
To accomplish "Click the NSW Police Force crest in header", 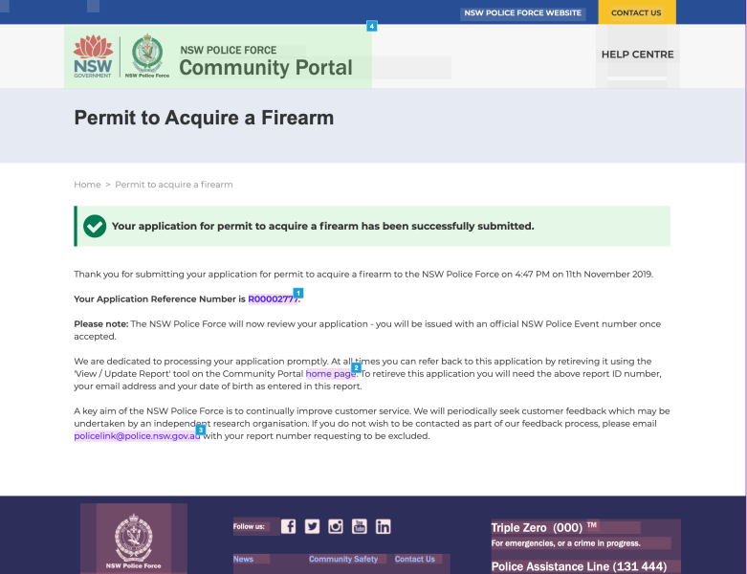I will [x=147, y=56].
